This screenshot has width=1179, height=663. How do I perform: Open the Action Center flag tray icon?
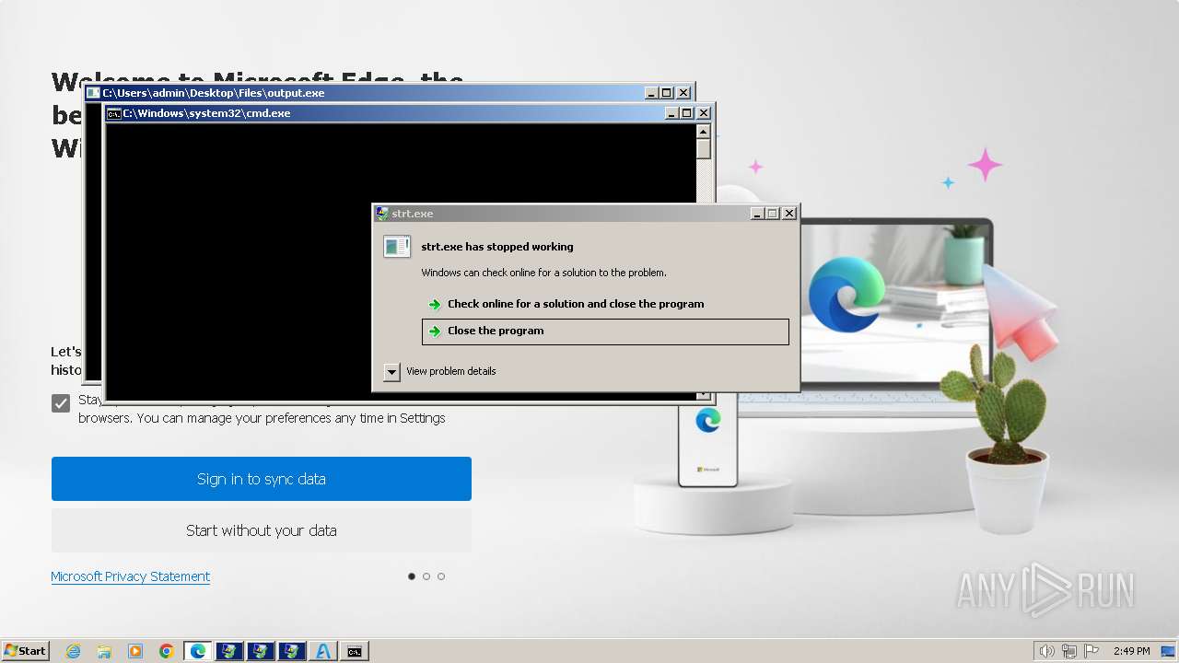pyautogui.click(x=1091, y=651)
